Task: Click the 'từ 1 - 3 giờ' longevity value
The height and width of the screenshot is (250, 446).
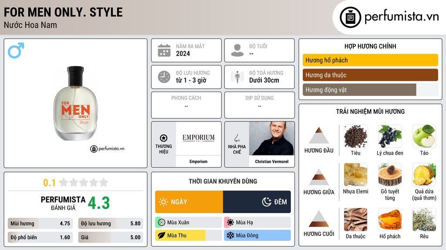Action: point(191,80)
